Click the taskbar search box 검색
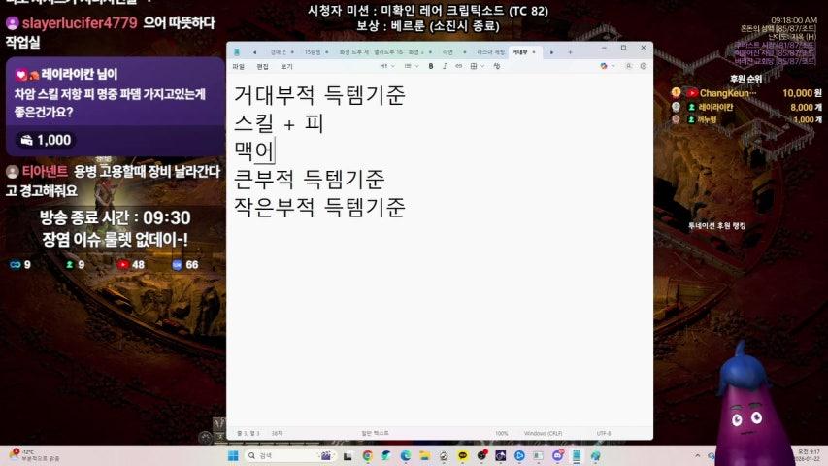Screen dimensions: 828x466 [x=290, y=456]
